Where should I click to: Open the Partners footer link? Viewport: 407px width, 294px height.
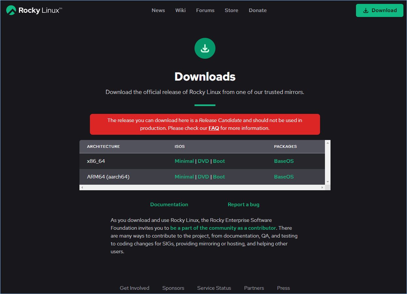click(254, 288)
